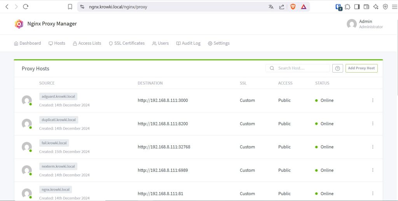
Task: Open Brave Shields lion icon
Action: (293, 7)
